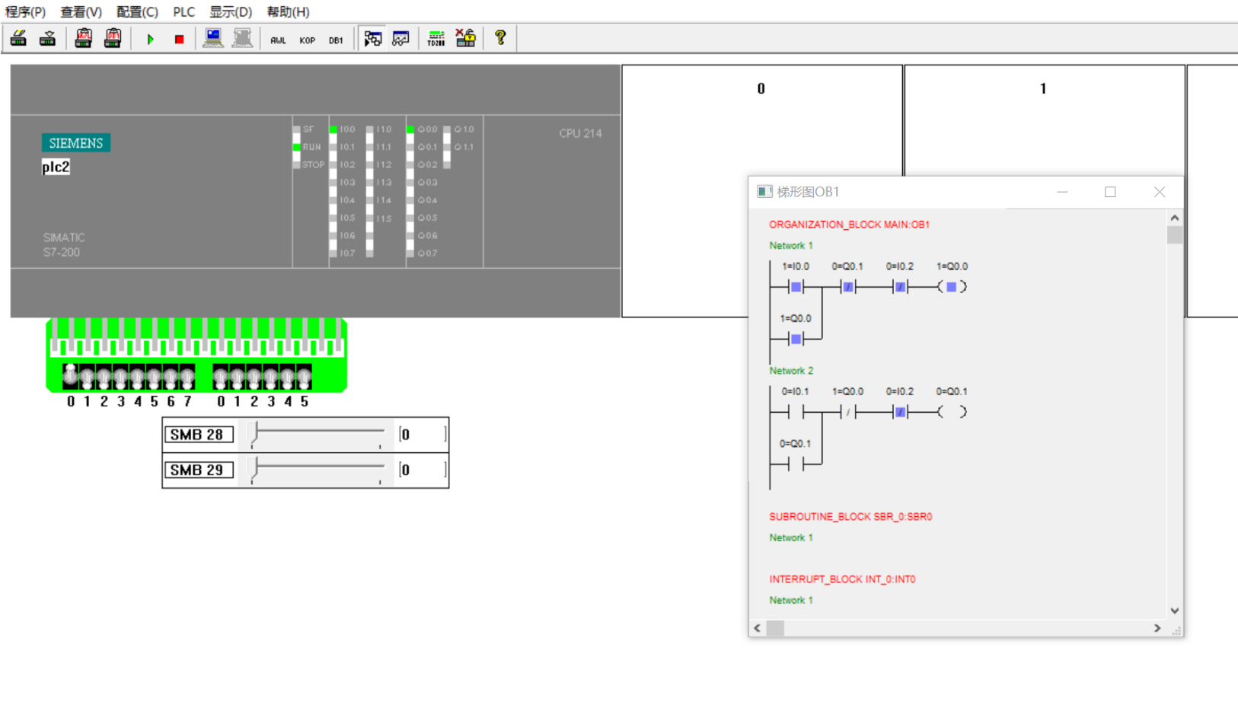The height and width of the screenshot is (711, 1238).
Task: Click ladder window scroll up arrow
Action: [x=1175, y=218]
